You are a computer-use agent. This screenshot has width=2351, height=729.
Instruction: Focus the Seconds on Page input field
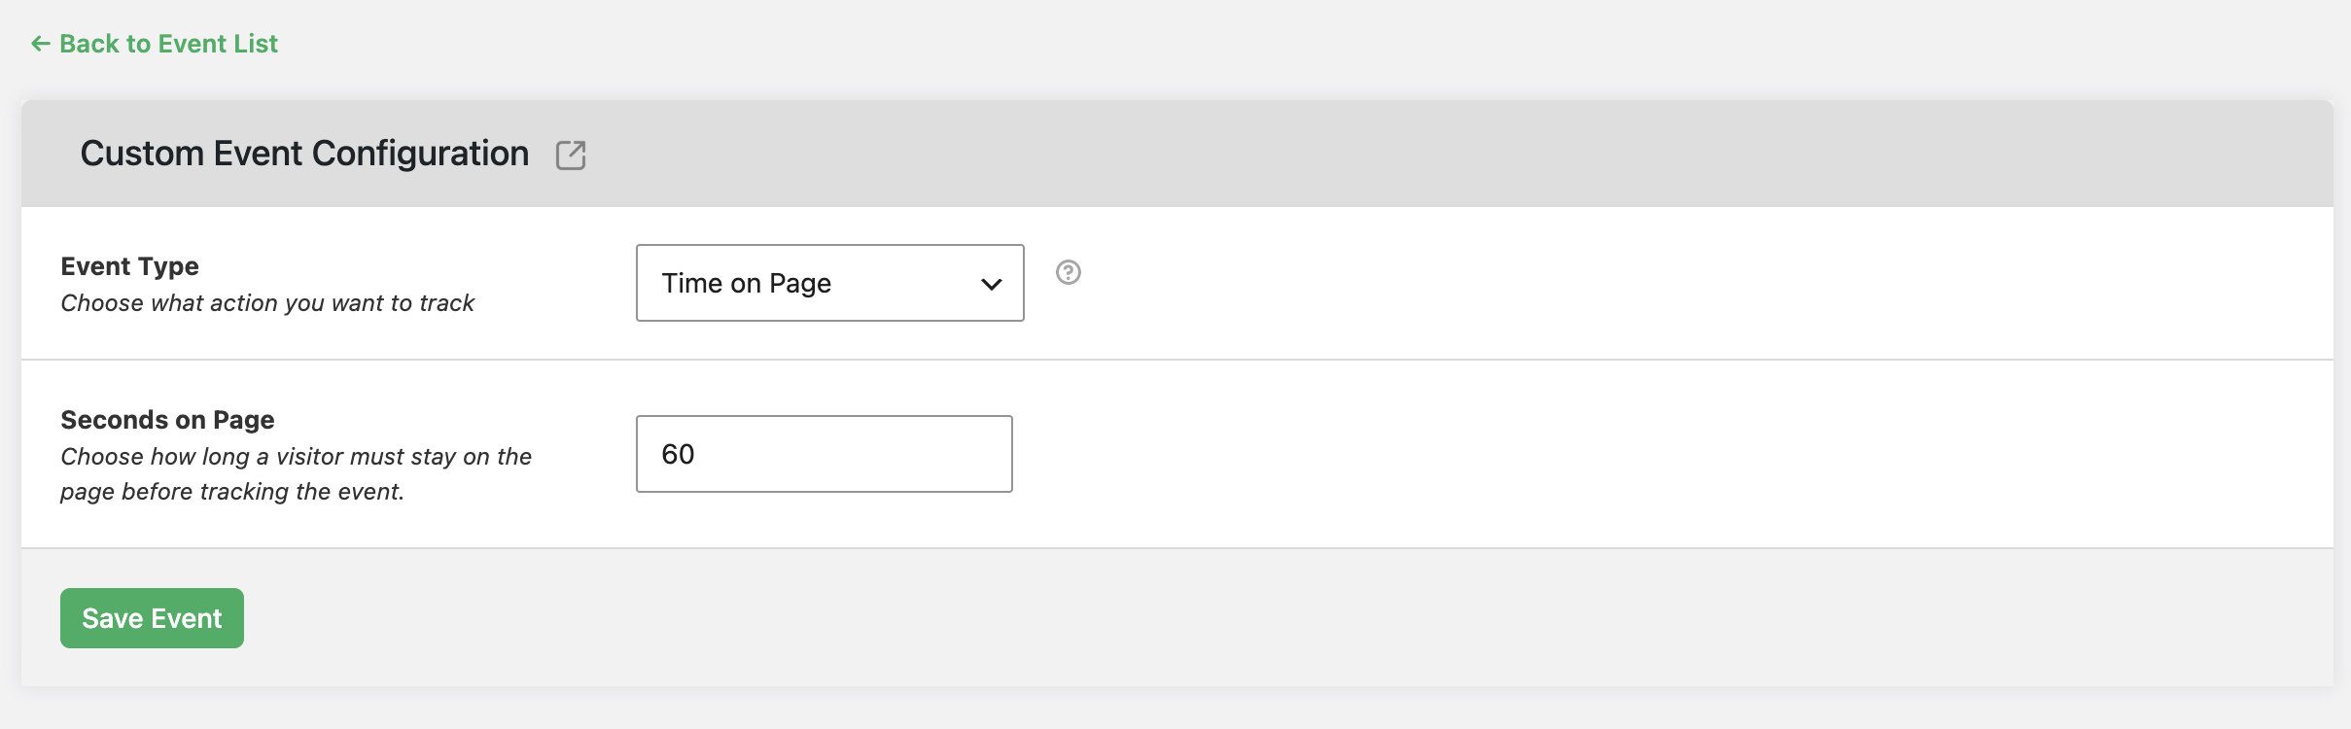point(824,454)
